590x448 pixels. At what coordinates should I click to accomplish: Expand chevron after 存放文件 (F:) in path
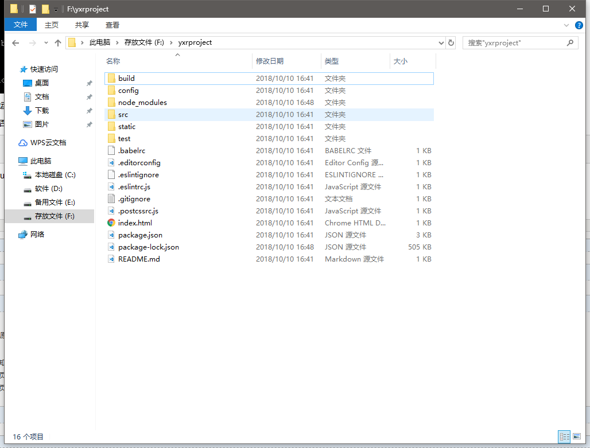click(171, 42)
